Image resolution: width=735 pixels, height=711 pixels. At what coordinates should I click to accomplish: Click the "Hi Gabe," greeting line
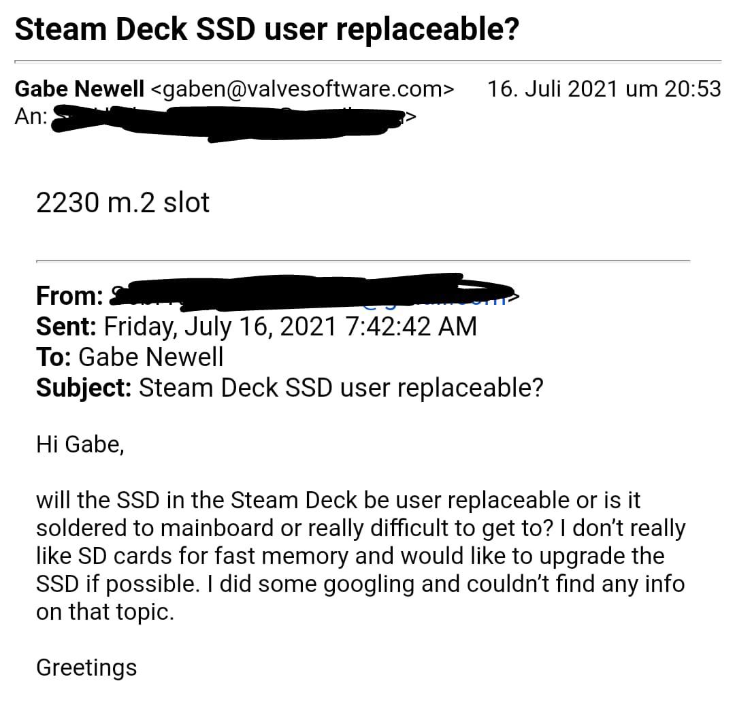coord(80,446)
